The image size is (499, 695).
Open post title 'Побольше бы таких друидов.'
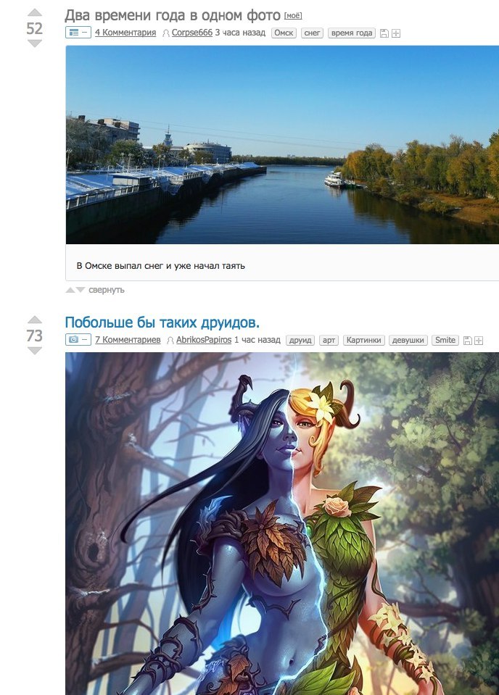point(162,322)
